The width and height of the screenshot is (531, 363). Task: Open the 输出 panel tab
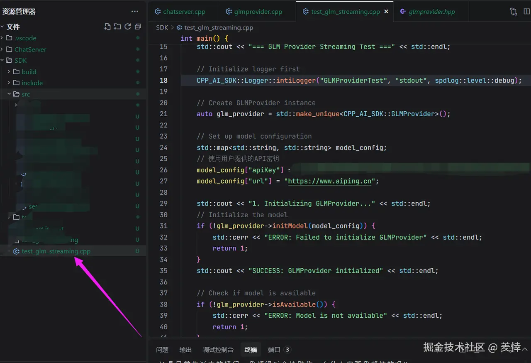[x=185, y=350]
